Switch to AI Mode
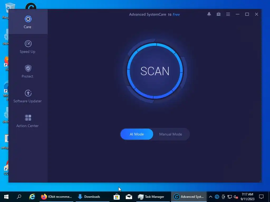Viewport: 270px width, 202px height. (137, 134)
